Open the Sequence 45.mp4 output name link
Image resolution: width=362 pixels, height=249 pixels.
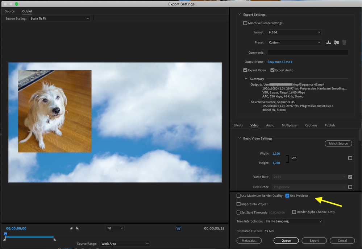pos(280,62)
